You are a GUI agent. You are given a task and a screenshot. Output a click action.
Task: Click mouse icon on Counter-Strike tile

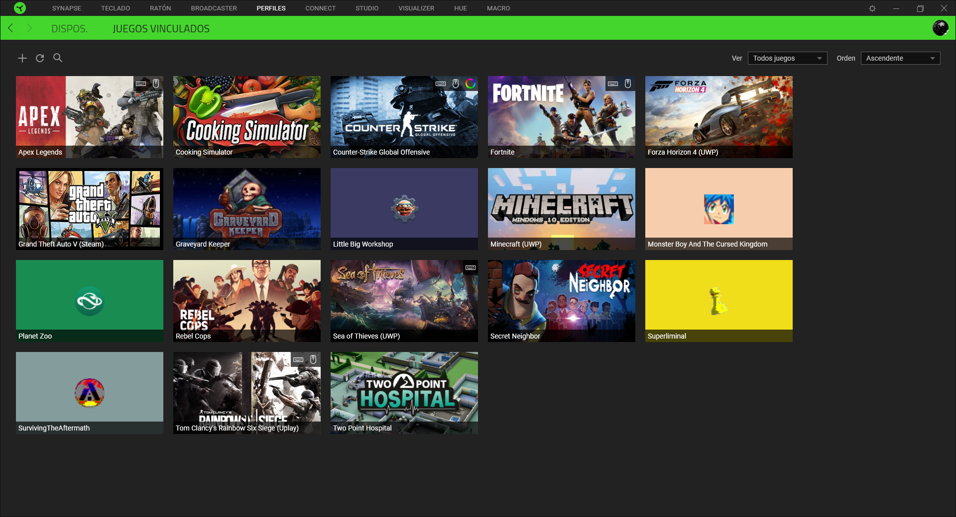(x=456, y=84)
